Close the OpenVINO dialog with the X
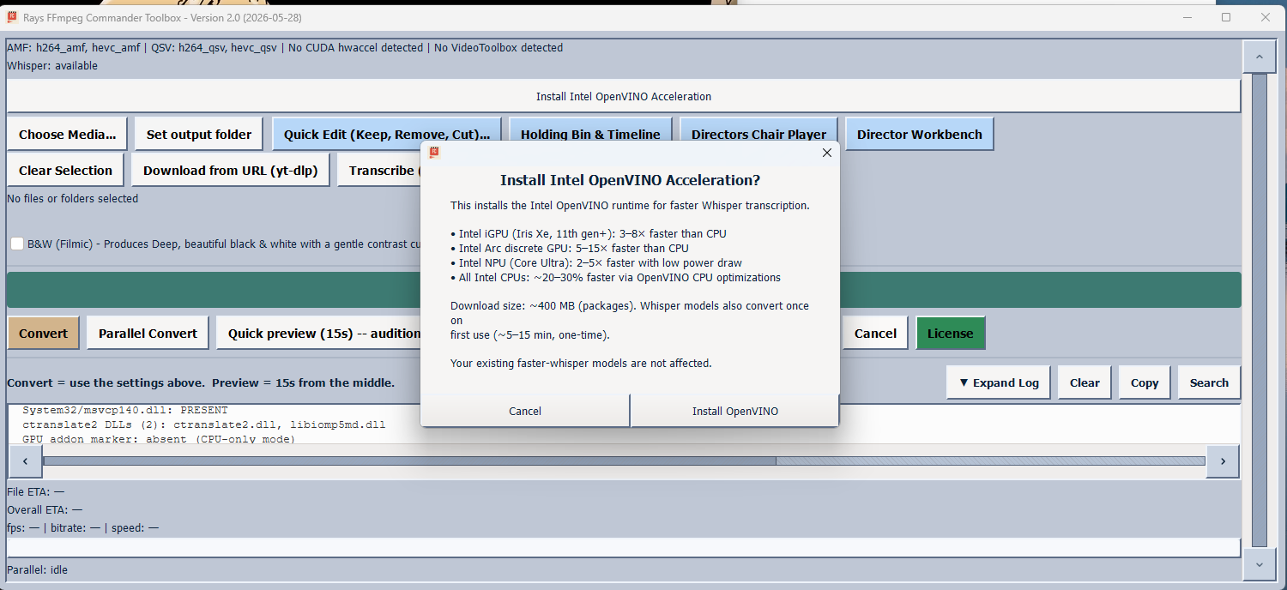Viewport: 1287px width, 590px height. click(826, 153)
